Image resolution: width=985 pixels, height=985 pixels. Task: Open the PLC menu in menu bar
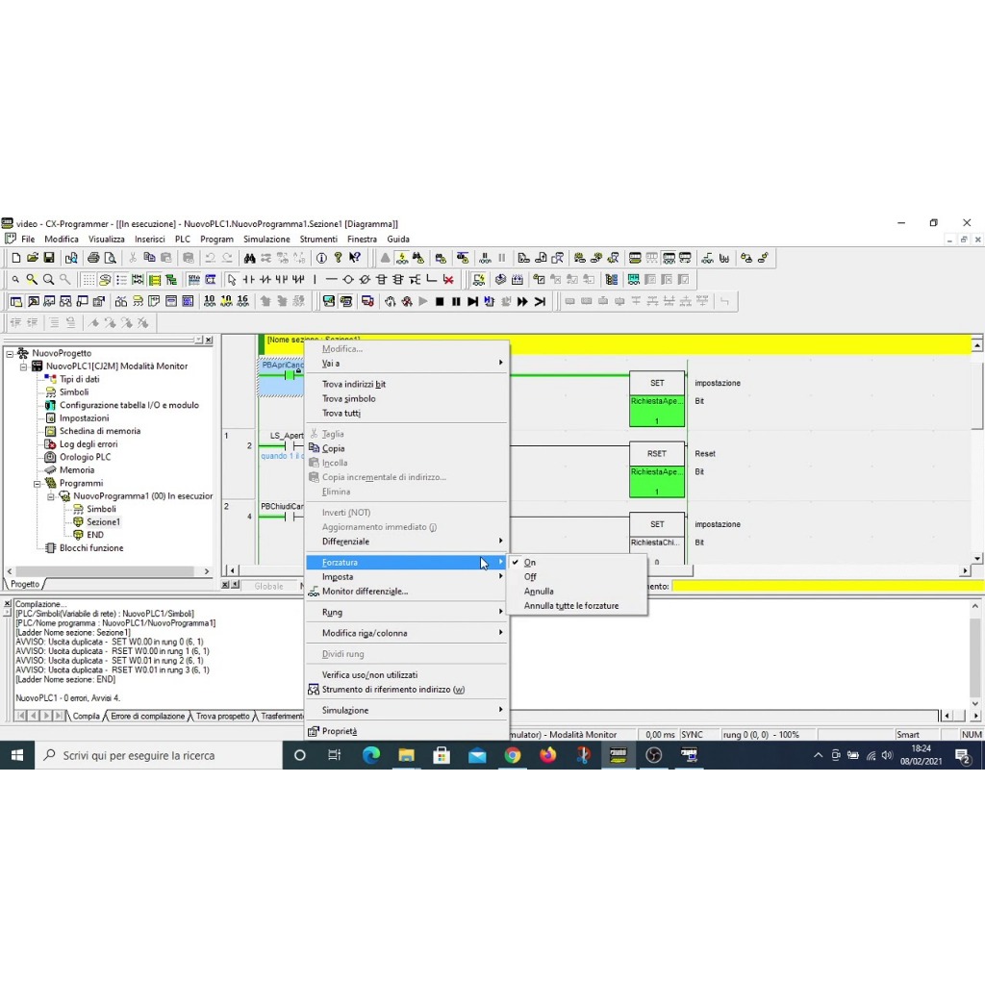coord(183,240)
